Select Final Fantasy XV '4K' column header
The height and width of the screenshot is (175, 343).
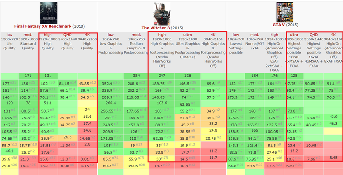tap(87, 35)
